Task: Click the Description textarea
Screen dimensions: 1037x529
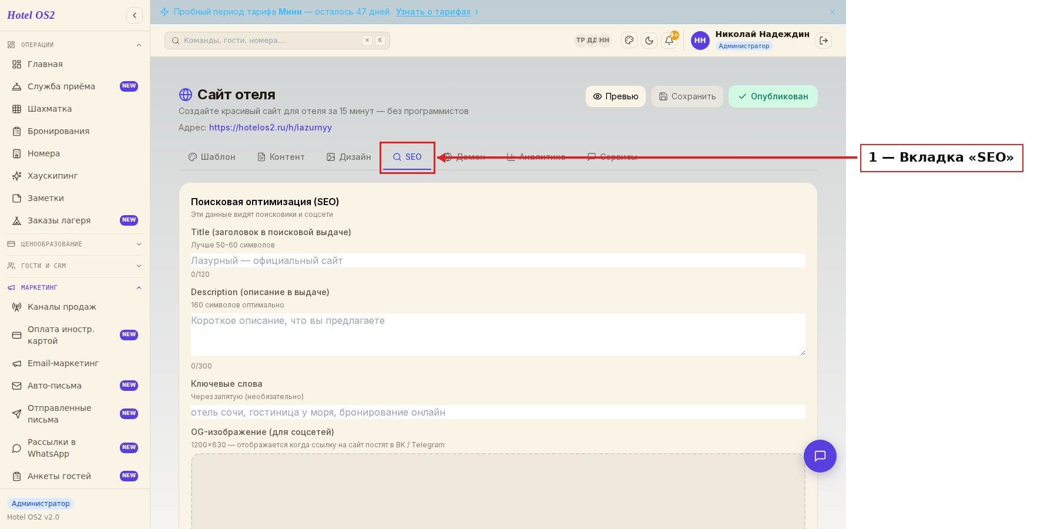Action: pos(498,334)
